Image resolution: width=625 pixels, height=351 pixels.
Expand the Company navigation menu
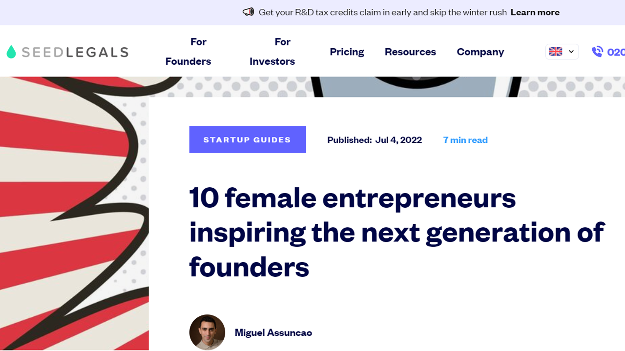point(480,52)
